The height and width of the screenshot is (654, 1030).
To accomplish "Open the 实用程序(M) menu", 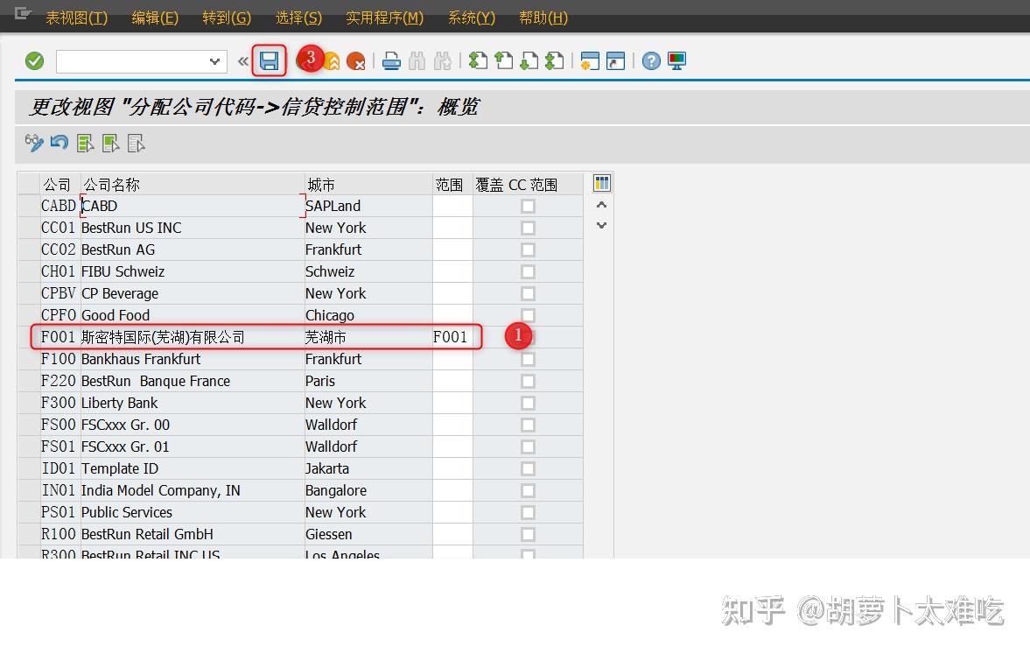I will tap(384, 18).
